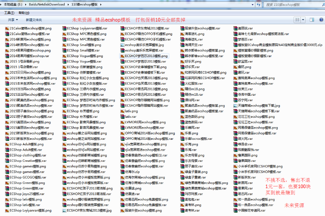Viewport: 325px width, 216px height.
Task: Select file 寺库中国.rar
Action: click(245, 95)
